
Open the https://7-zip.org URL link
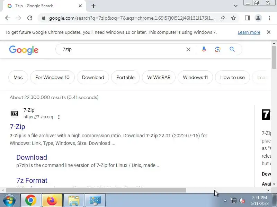coord(38,117)
